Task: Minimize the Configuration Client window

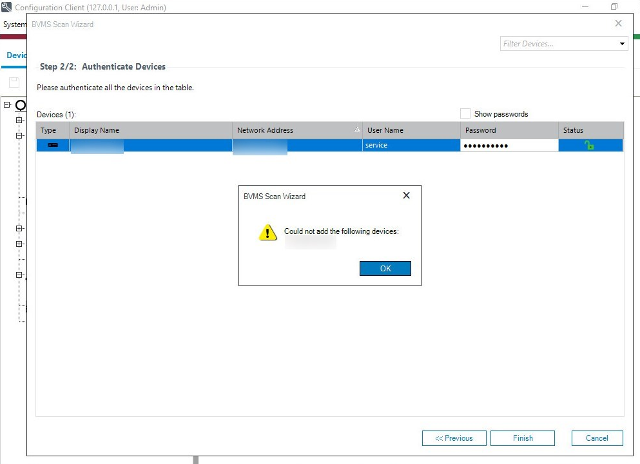Action: [x=585, y=6]
